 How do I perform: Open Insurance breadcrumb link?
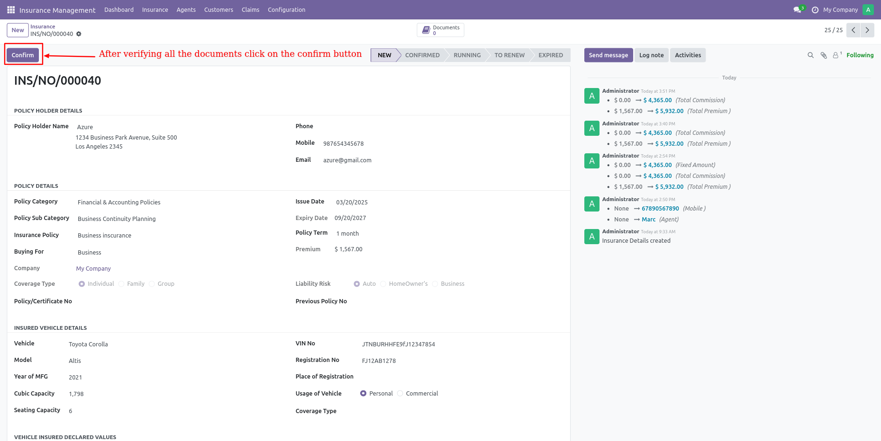pos(43,26)
